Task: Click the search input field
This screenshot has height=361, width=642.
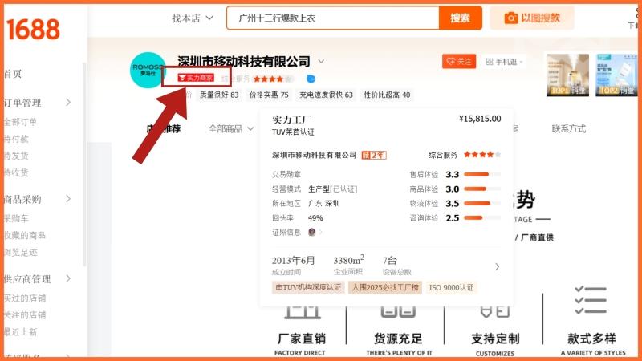Action: point(332,18)
